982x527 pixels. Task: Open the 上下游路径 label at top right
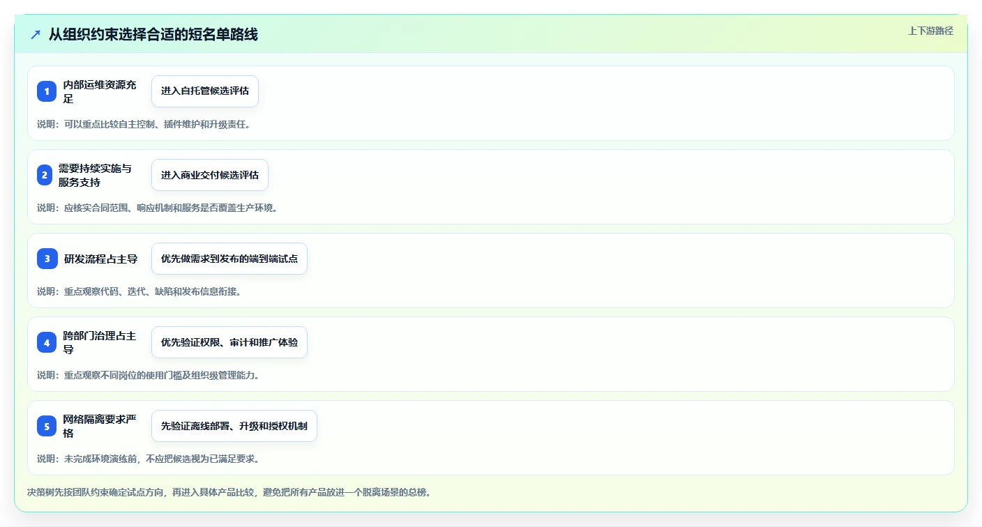click(930, 31)
